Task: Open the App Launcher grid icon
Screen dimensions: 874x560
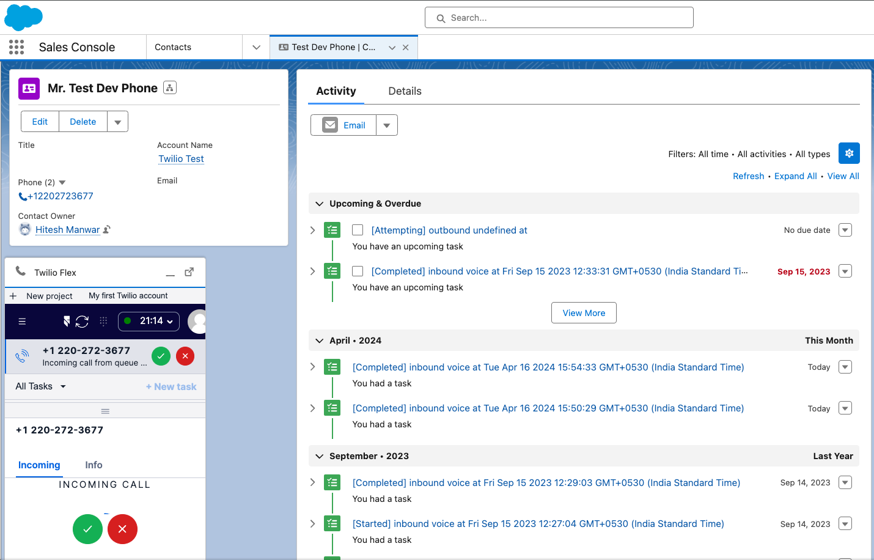Action: [x=17, y=47]
